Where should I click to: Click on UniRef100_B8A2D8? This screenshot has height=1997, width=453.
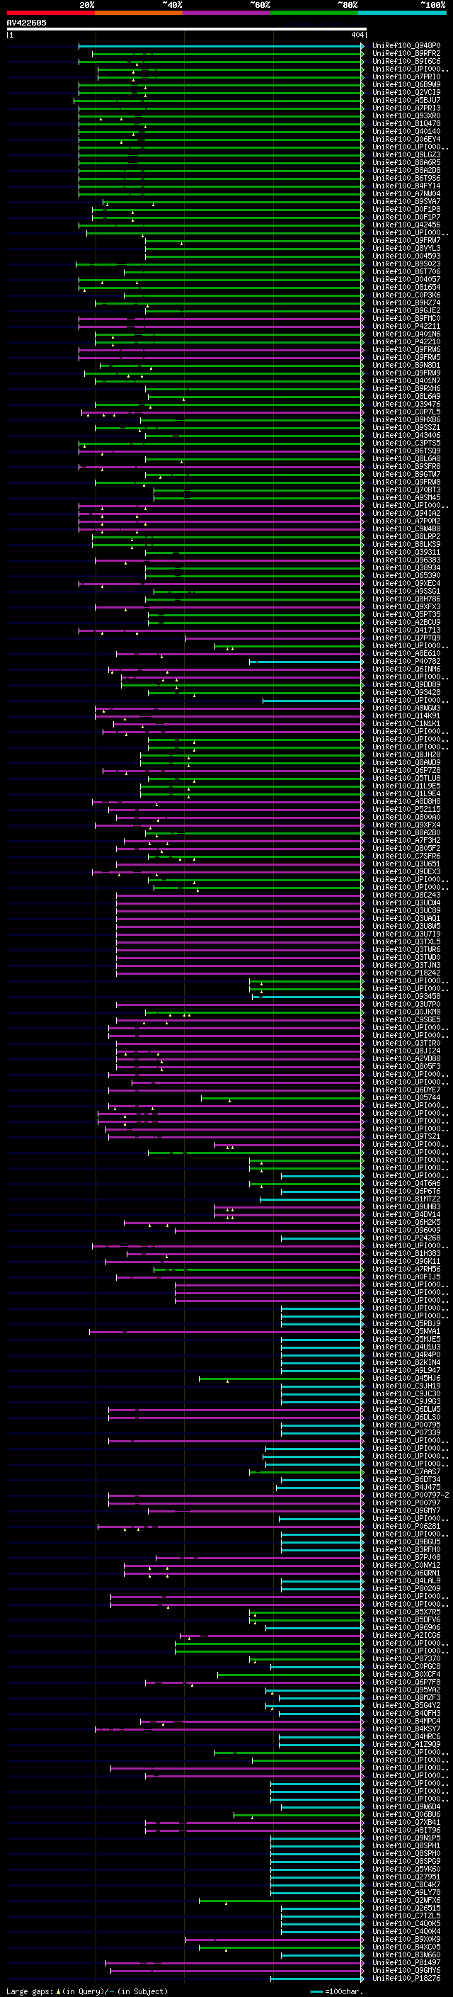(406, 170)
